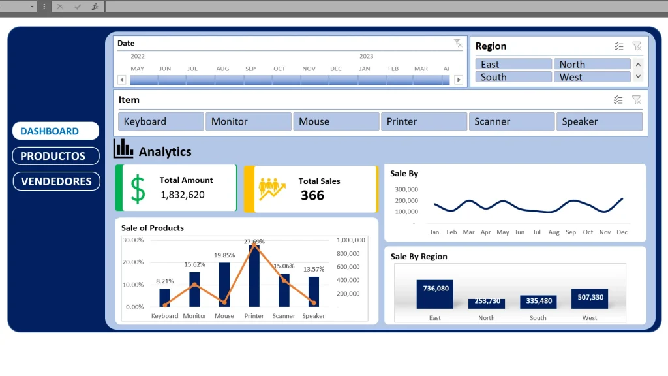The image size is (668, 376).
Task: Clear the Region slicer filter
Action: tap(637, 46)
